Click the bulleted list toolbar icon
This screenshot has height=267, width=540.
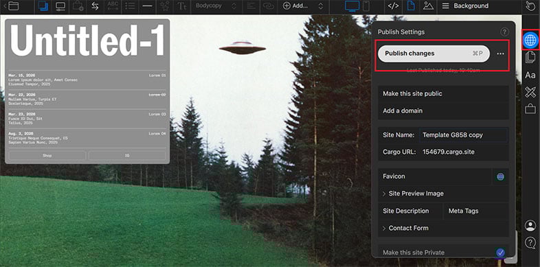[130, 6]
